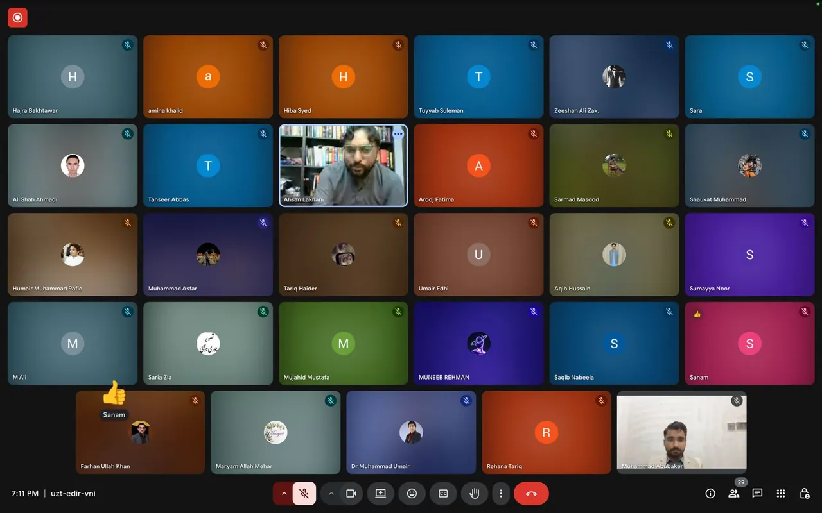This screenshot has width=822, height=513.
Task: Show people panel with participants icon
Action: pyautogui.click(x=733, y=493)
